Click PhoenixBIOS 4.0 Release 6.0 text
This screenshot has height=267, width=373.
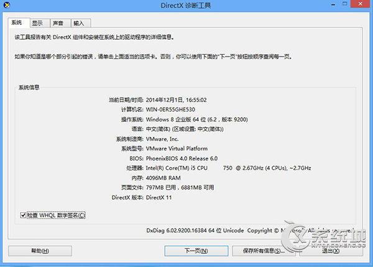coord(182,158)
